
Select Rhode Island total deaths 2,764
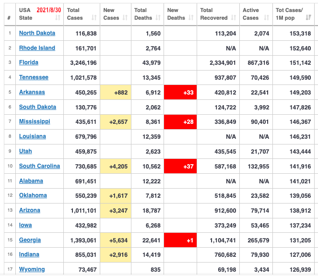pyautogui.click(x=153, y=48)
